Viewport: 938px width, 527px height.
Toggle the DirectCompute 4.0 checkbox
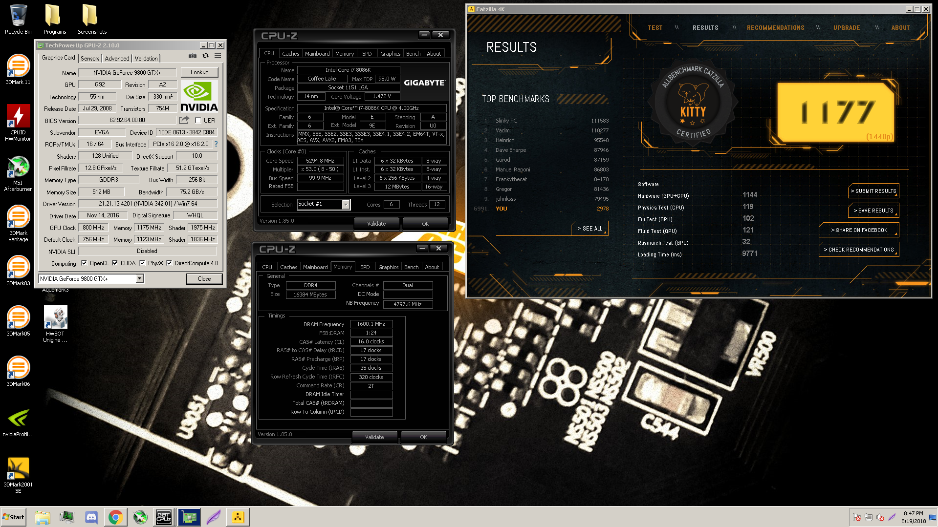[x=169, y=263]
